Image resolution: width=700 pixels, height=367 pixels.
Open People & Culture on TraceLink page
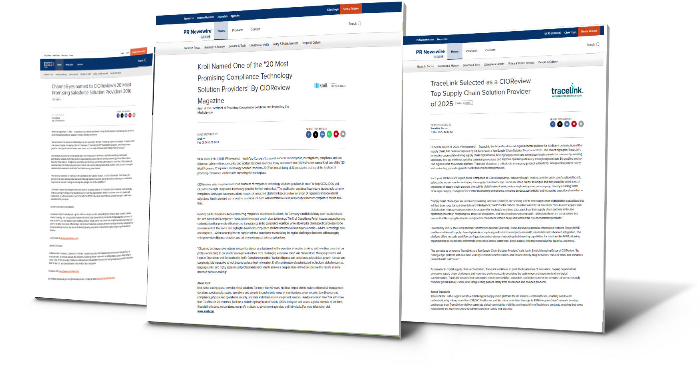(x=548, y=62)
